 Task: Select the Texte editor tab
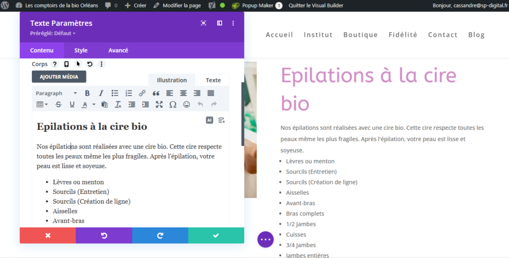pos(213,80)
